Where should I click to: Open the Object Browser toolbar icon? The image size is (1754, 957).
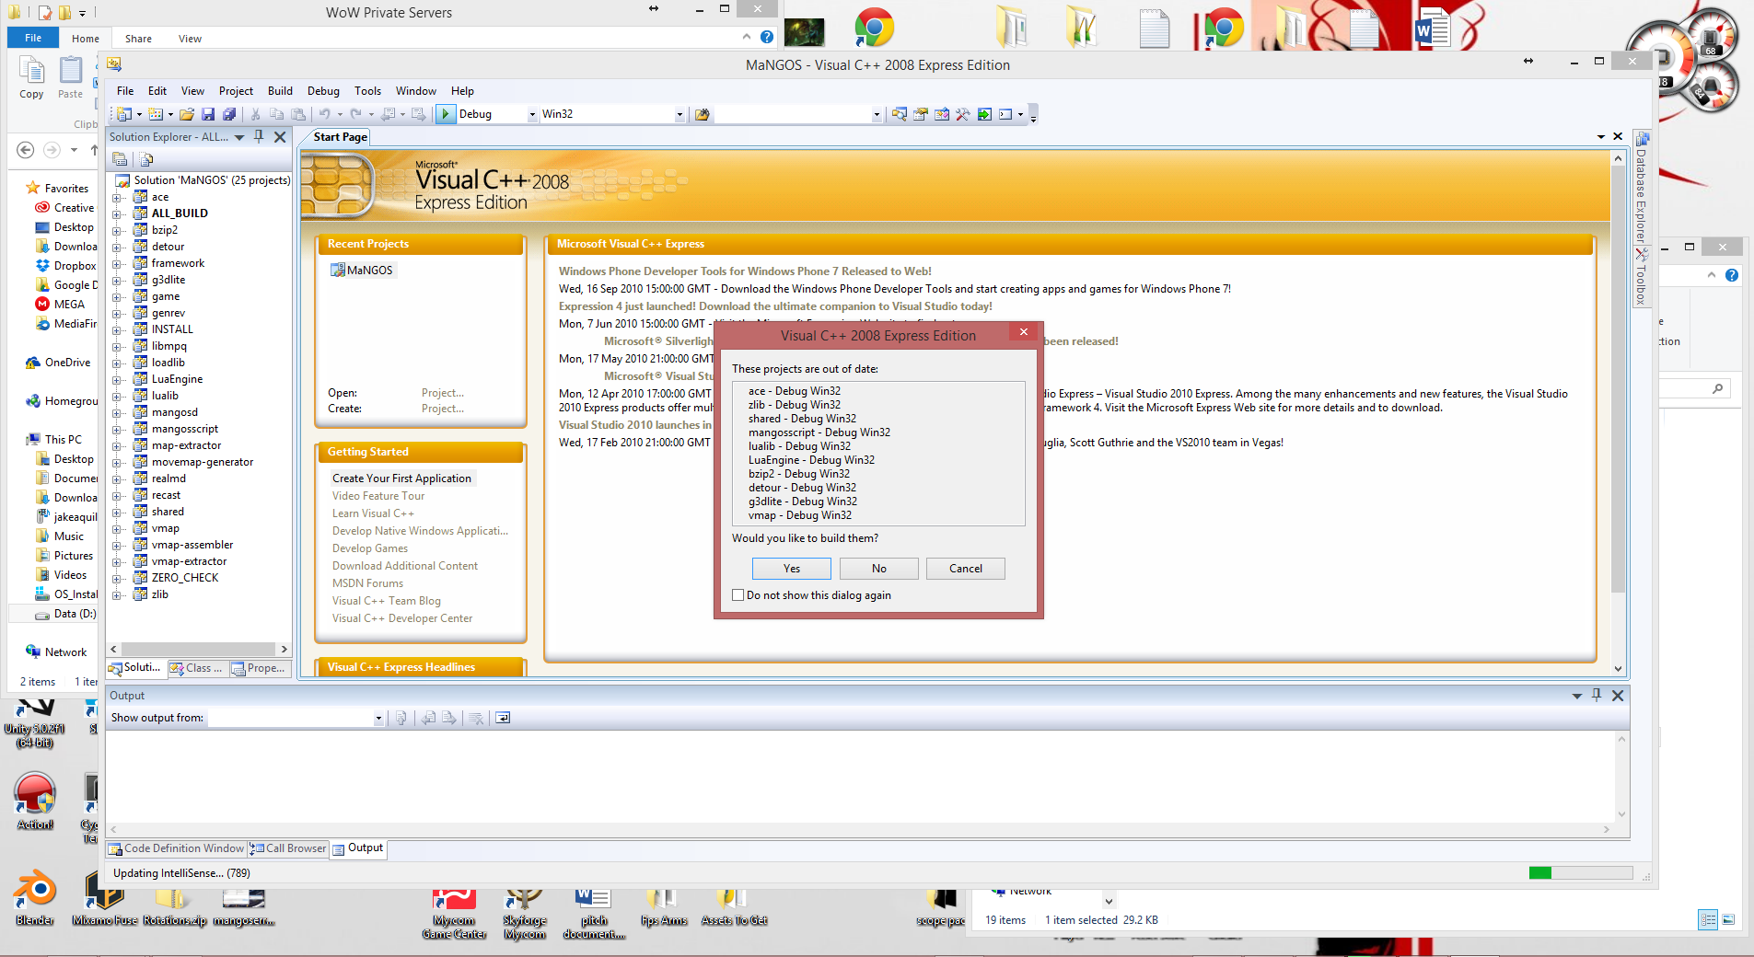[942, 114]
